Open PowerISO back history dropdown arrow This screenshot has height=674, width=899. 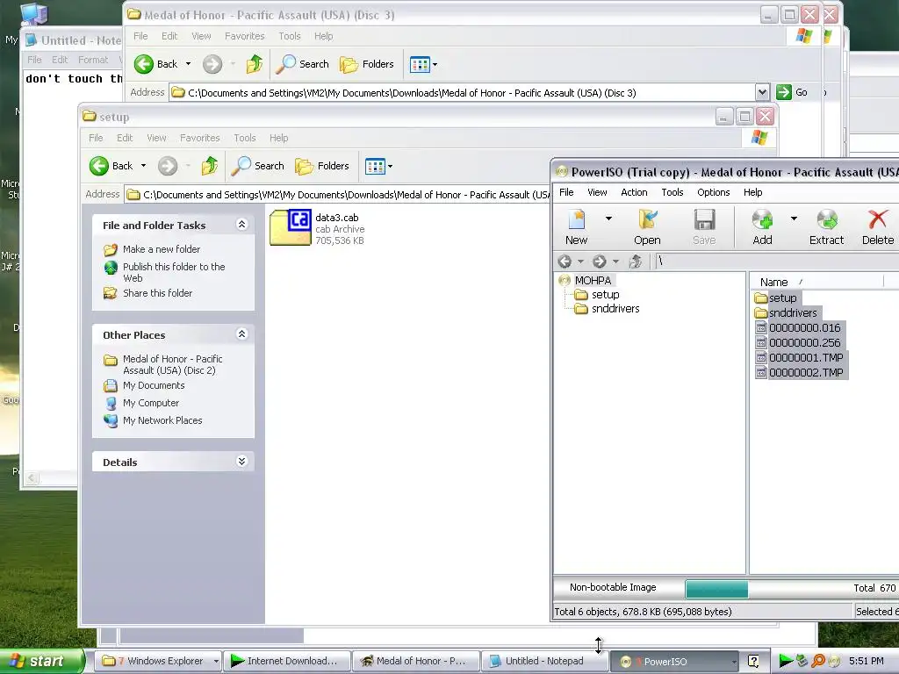(580, 262)
